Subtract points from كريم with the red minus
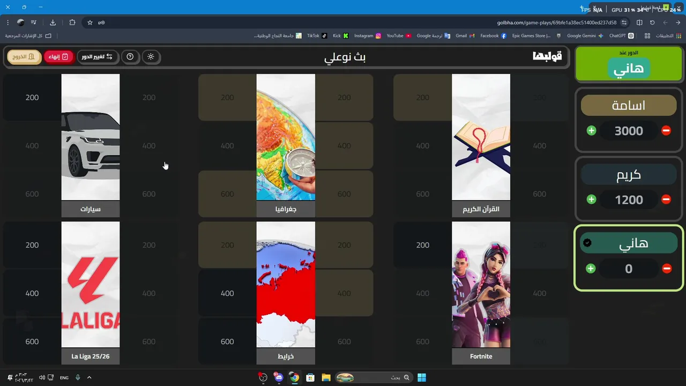The image size is (686, 386). click(x=666, y=199)
